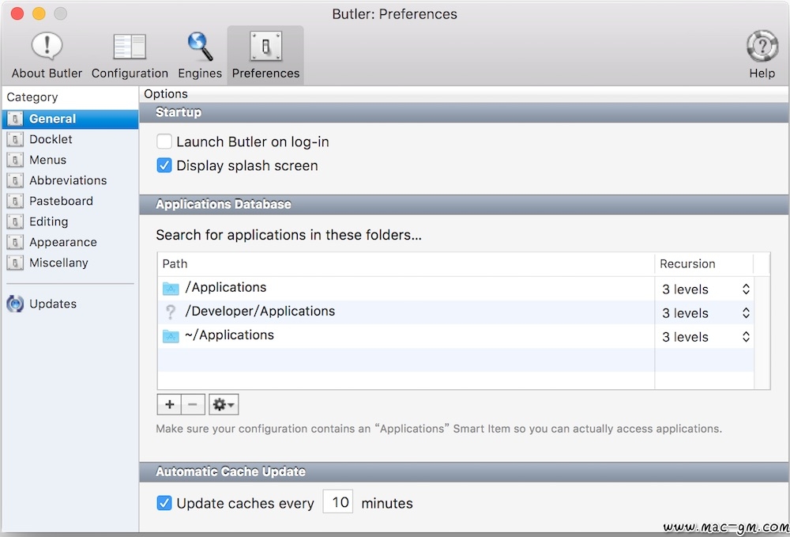Click the Pasteboard category icon
Screen dimensions: 790x537
pos(15,201)
